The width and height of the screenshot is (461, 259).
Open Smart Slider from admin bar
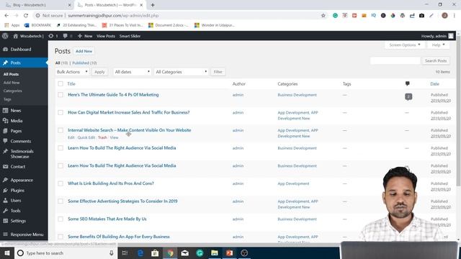click(x=130, y=36)
